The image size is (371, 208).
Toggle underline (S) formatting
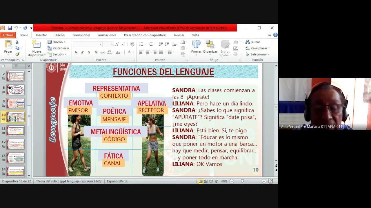(x=89, y=52)
